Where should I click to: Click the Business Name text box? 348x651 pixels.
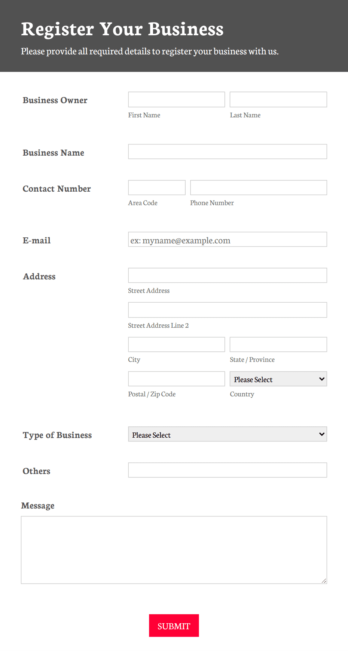(x=227, y=151)
